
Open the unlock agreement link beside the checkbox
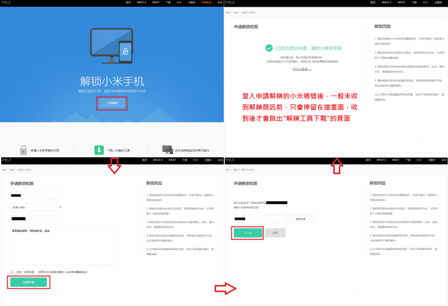pyautogui.click(x=76, y=272)
